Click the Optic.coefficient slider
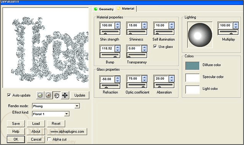 tap(137, 85)
